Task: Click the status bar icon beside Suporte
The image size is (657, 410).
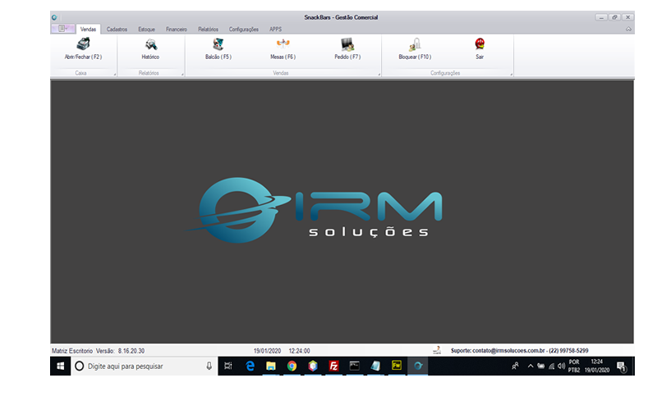Action: coord(437,350)
